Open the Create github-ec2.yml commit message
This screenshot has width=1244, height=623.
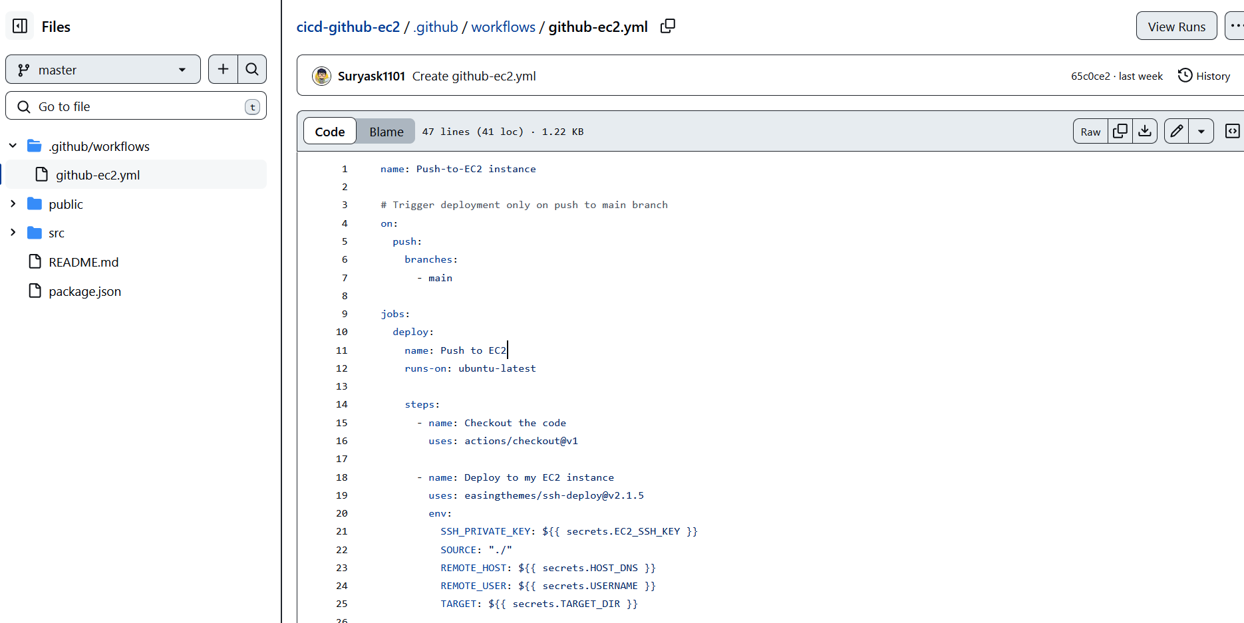pos(474,76)
